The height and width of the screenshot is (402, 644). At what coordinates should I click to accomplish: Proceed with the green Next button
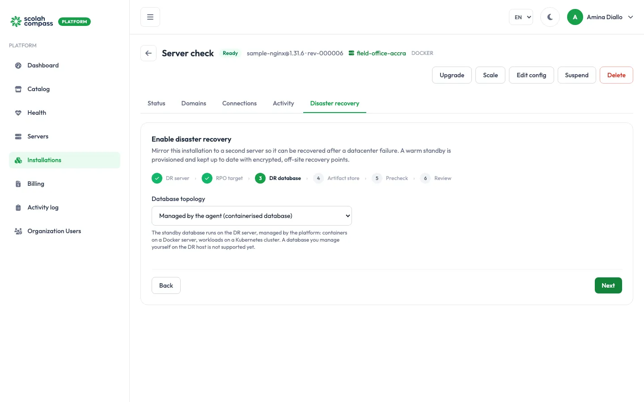pos(608,285)
